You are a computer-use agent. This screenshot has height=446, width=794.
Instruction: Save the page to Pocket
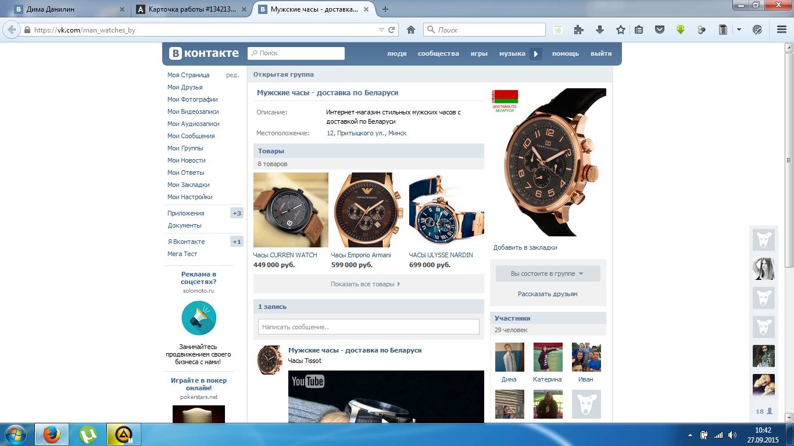(x=660, y=30)
